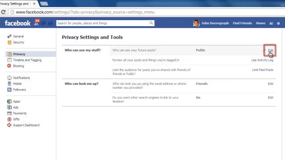The width and height of the screenshot is (285, 160).
Task: Click the Payments card icon
Action: point(9,113)
